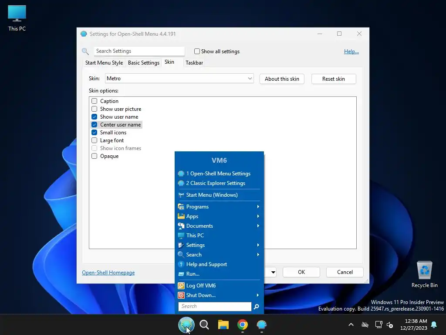The image size is (446, 335).
Task: Check Show all settings box
Action: coord(197,51)
